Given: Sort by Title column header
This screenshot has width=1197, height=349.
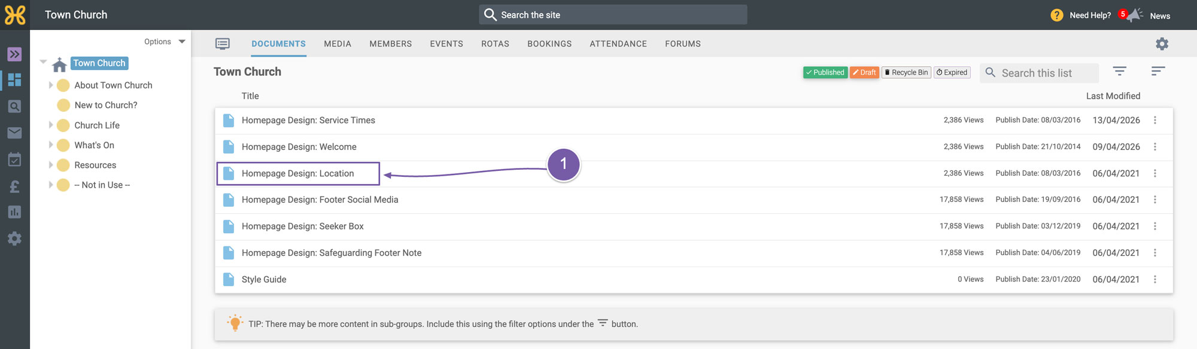Looking at the screenshot, I should point(250,96).
